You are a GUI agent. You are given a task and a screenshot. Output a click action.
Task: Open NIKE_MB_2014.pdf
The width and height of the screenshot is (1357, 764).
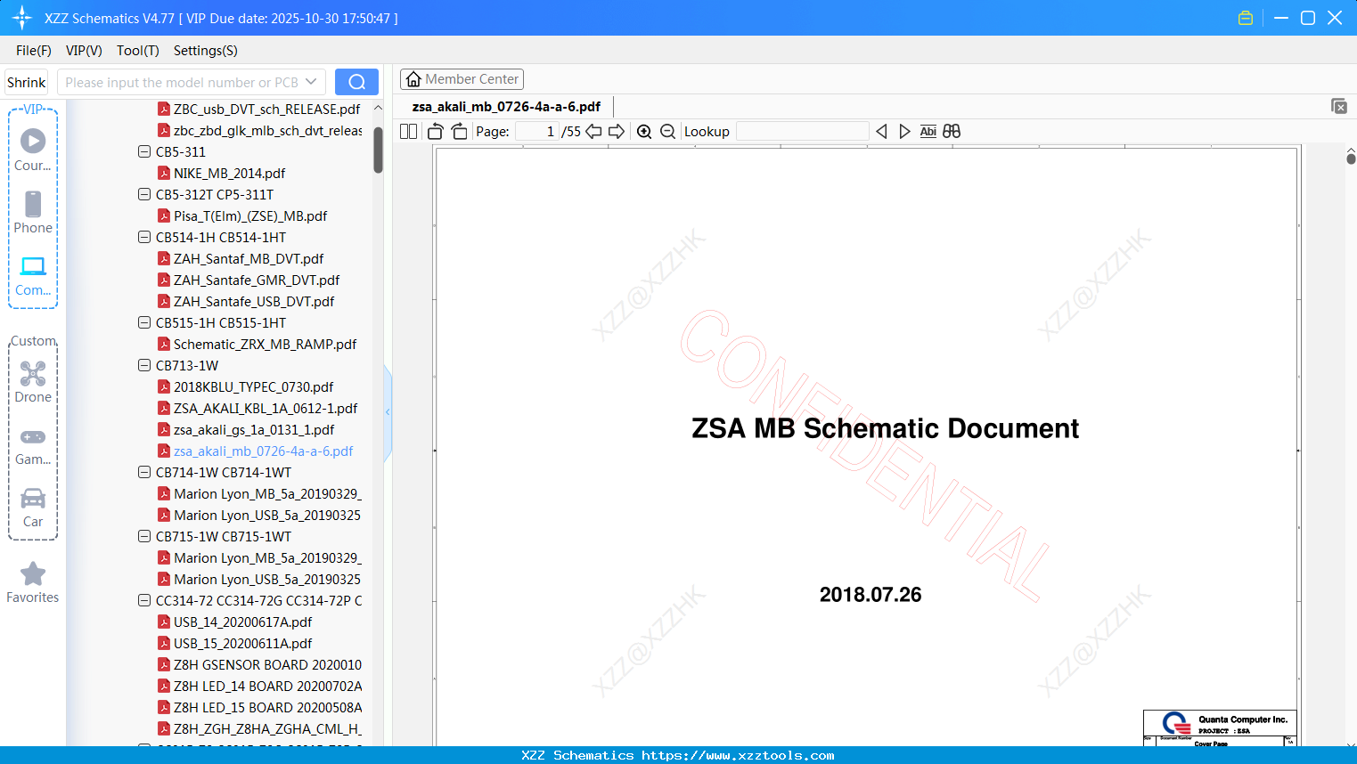pos(222,173)
